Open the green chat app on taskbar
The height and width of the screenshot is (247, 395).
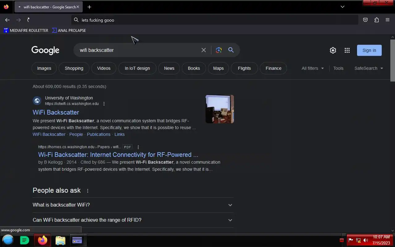24,240
